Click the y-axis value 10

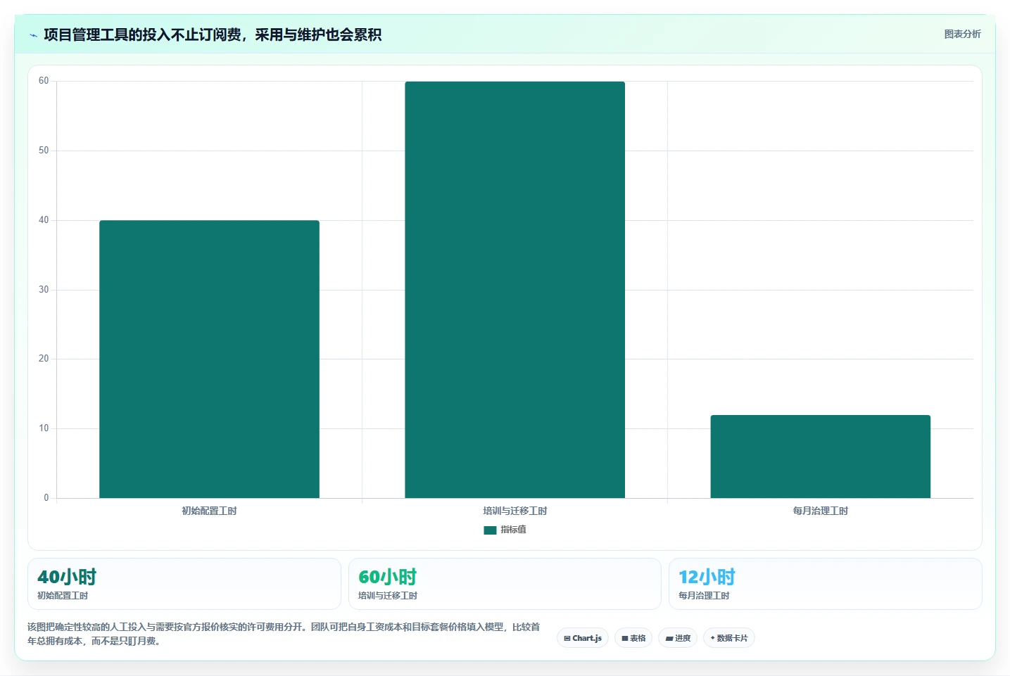tap(44, 428)
